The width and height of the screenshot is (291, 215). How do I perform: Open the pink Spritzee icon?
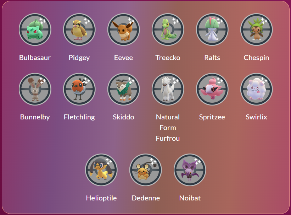coord(212,89)
